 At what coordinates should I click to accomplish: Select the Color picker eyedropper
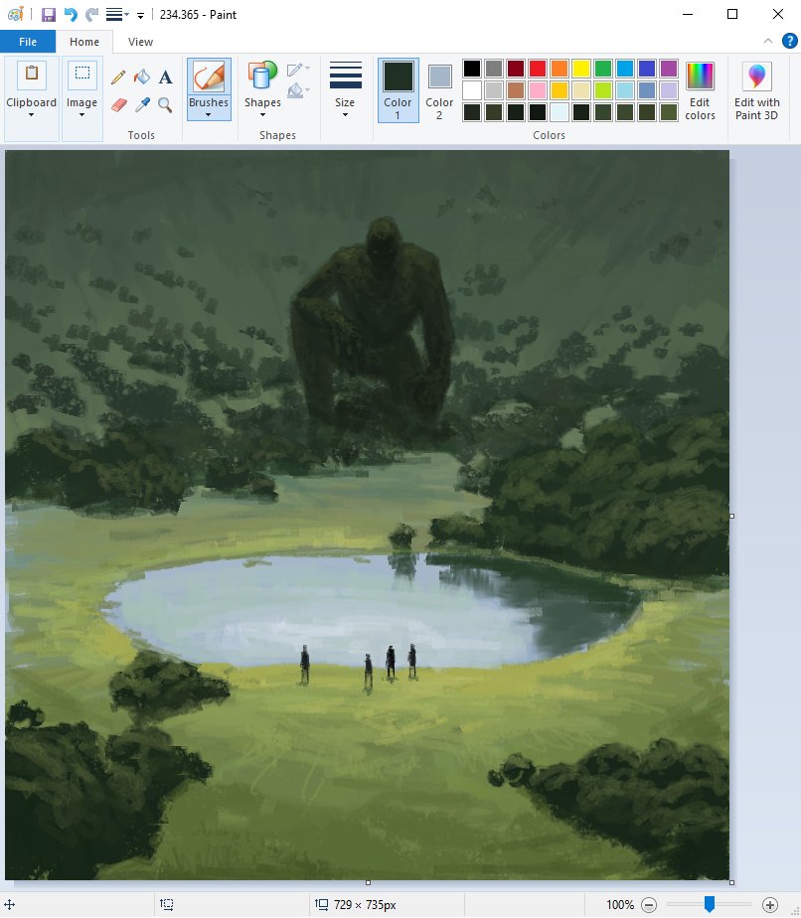coord(142,104)
